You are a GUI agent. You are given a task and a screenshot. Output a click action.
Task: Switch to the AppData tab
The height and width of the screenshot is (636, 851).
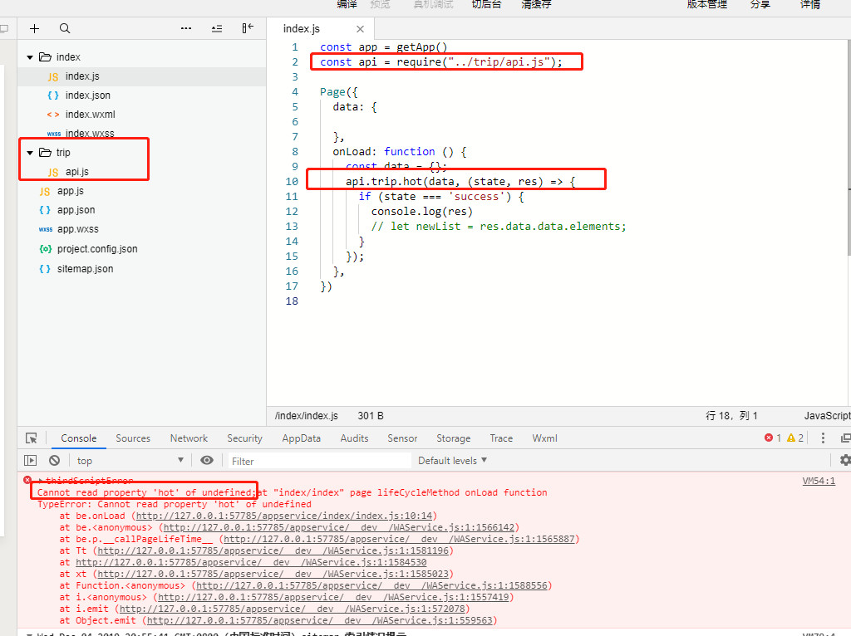[x=301, y=438]
